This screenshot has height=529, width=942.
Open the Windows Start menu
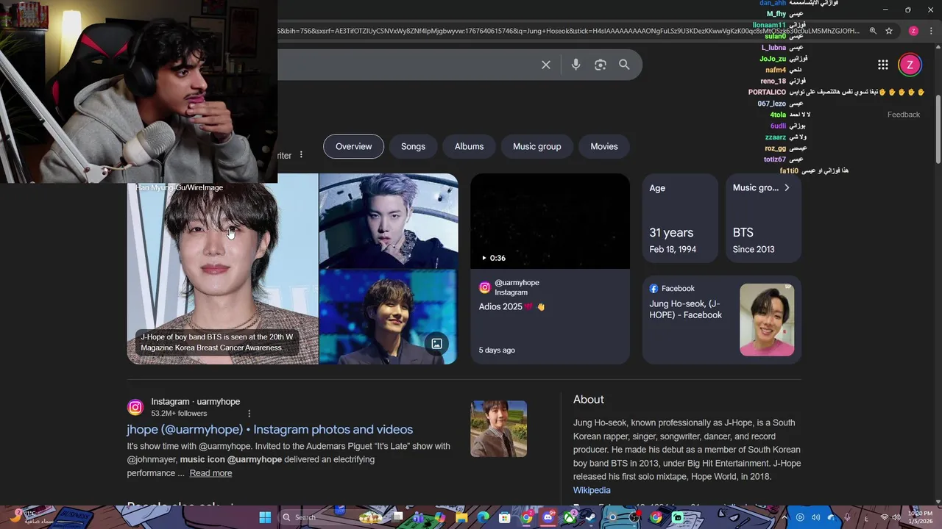pos(265,517)
